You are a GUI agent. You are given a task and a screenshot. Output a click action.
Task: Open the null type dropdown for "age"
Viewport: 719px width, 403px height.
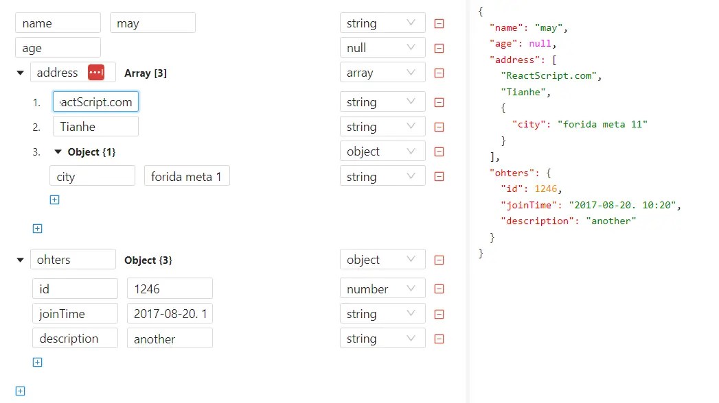click(x=383, y=47)
